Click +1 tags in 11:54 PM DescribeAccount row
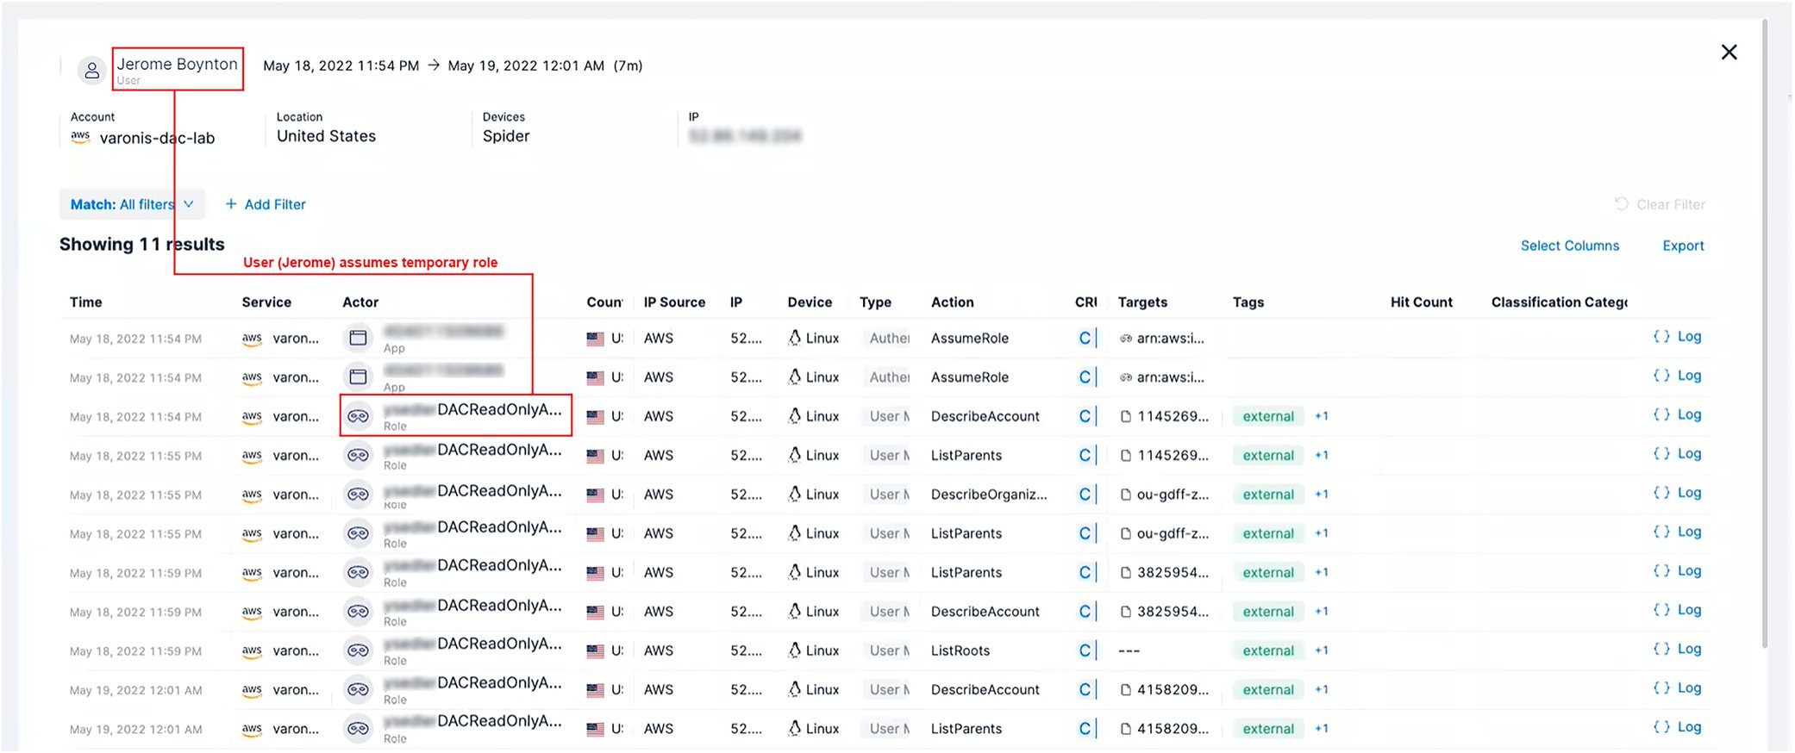This screenshot has height=753, width=1795. [x=1322, y=416]
